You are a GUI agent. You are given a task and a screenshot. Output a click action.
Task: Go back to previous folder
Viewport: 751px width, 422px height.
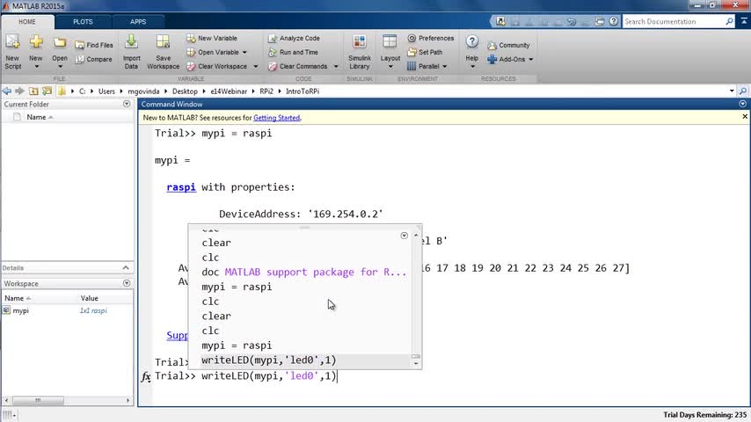coord(7,91)
